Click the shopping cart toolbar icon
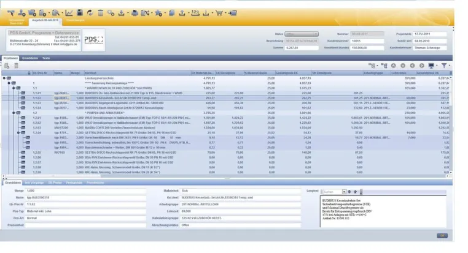Viewport: 468px width, 253px height. (x=219, y=13)
